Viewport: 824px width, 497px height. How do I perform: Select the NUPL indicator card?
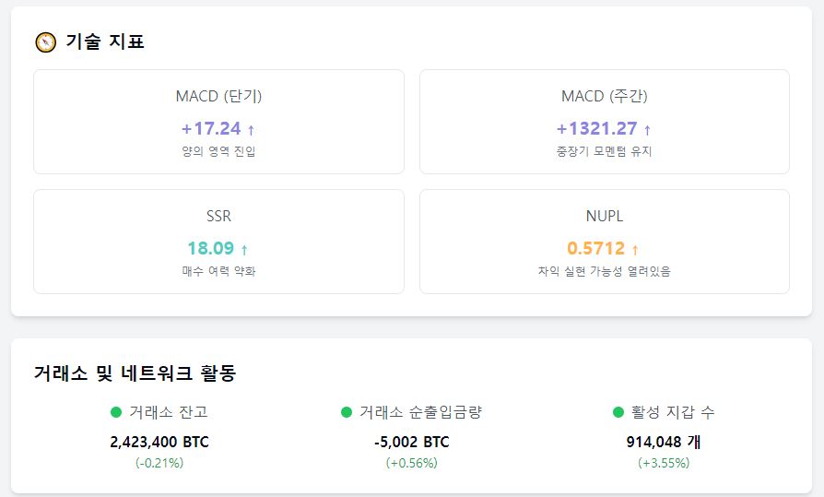[x=605, y=242]
